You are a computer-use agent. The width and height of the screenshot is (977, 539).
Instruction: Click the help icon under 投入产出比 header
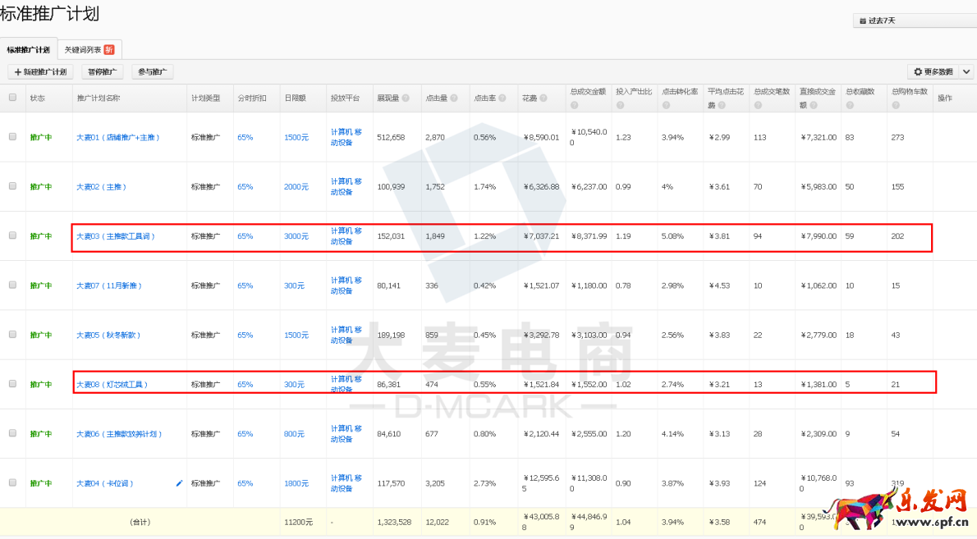pyautogui.click(x=620, y=105)
